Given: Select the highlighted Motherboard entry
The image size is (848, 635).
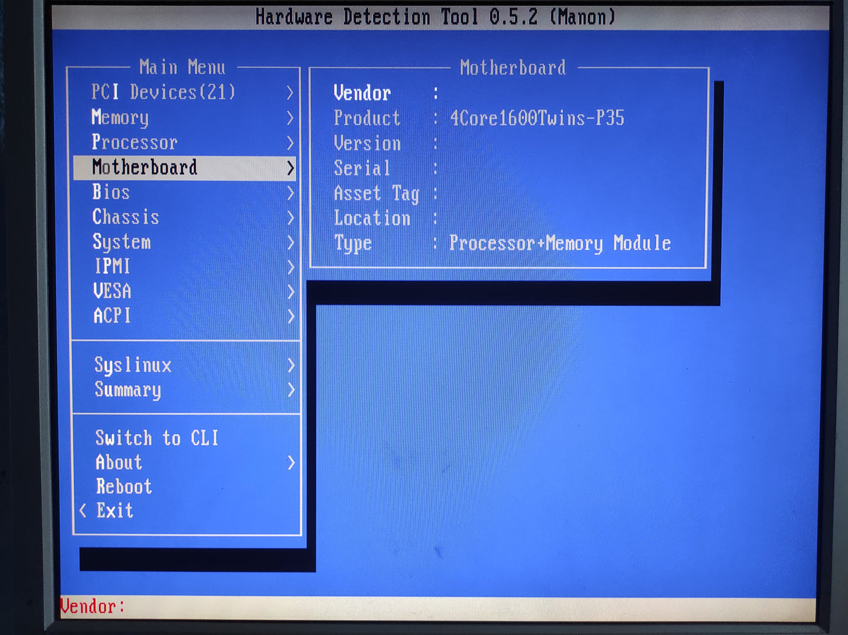Looking at the screenshot, I should [144, 167].
